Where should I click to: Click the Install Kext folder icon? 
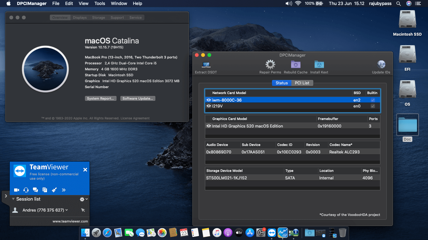319,65
